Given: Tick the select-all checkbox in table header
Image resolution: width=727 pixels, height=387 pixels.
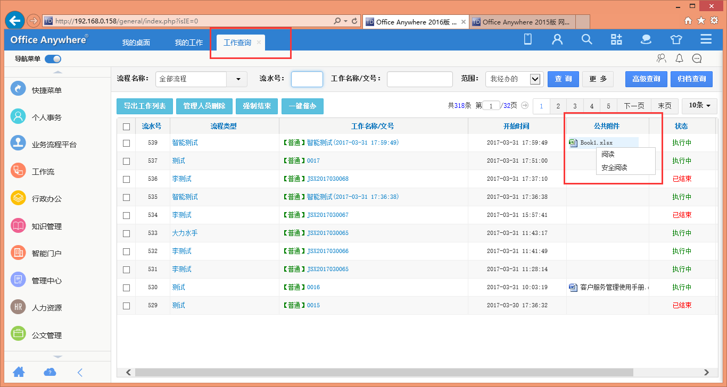Looking at the screenshot, I should 126,127.
